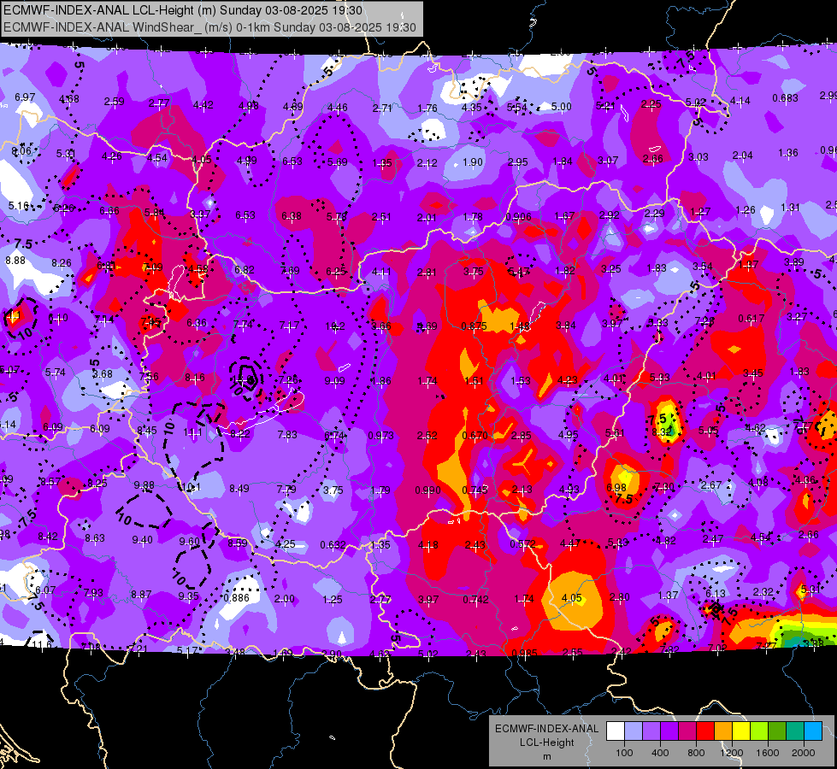Screen dimensions: 837x769
Task: Click the wind shear value 0.906
Action: tap(518, 217)
